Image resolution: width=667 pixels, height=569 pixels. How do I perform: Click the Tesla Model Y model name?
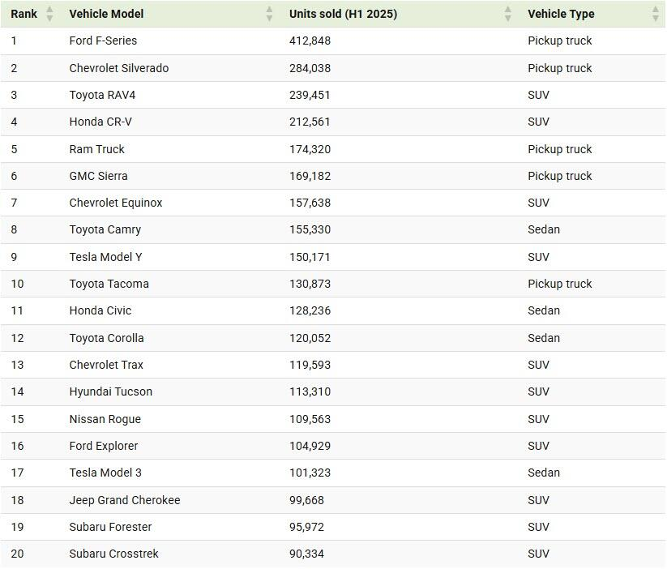[105, 257]
